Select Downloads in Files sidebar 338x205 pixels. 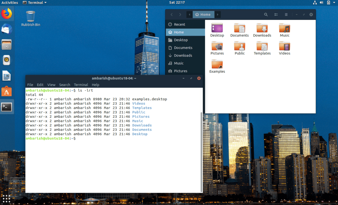click(x=186, y=56)
